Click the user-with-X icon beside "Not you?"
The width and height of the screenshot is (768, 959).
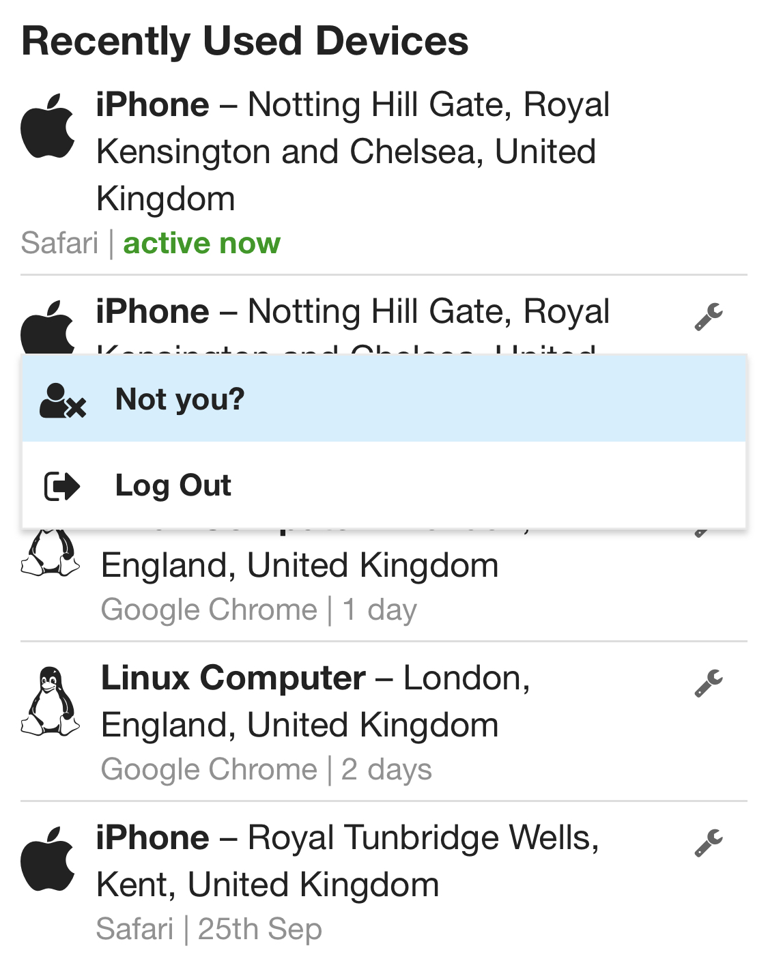pos(62,401)
